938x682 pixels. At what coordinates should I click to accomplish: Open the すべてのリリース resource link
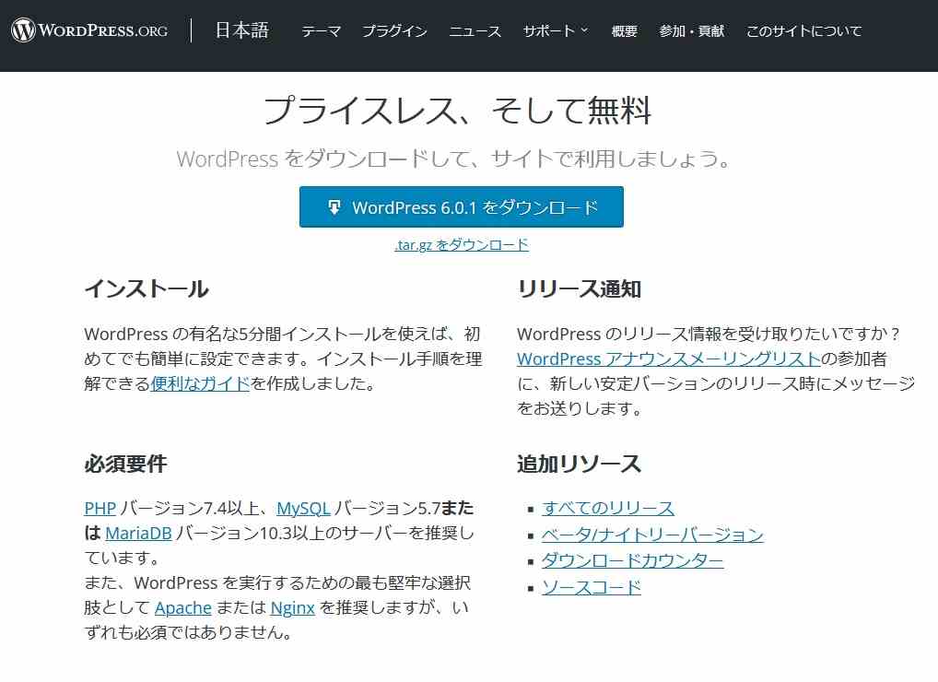pos(607,508)
